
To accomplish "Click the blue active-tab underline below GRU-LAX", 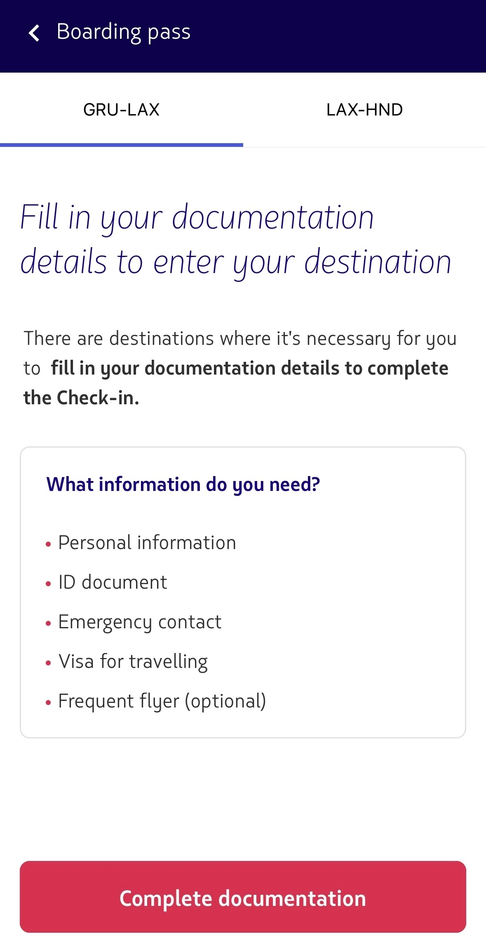I will coord(122,145).
